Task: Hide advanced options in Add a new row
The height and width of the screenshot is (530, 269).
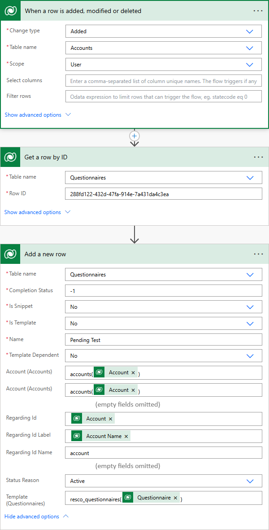Action: pyautogui.click(x=36, y=517)
